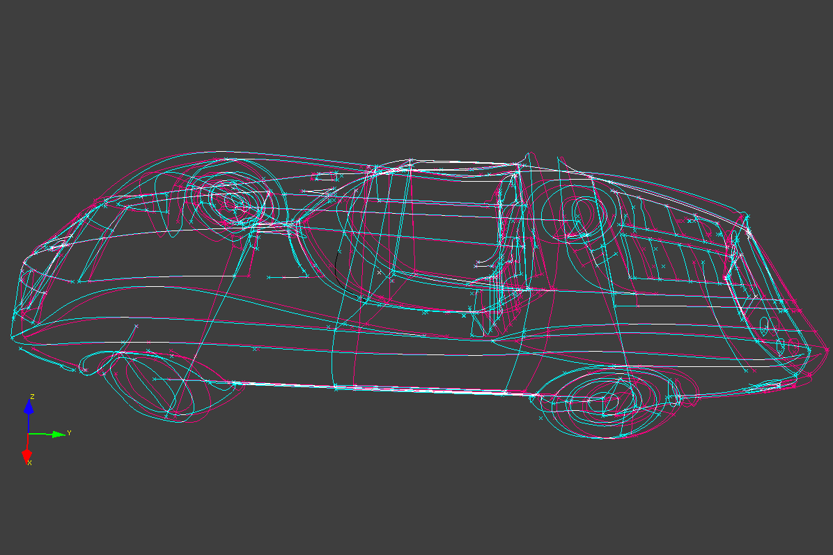Click the red X-axis arrowhead
Viewport: 833px width, 555px height.
click(27, 455)
